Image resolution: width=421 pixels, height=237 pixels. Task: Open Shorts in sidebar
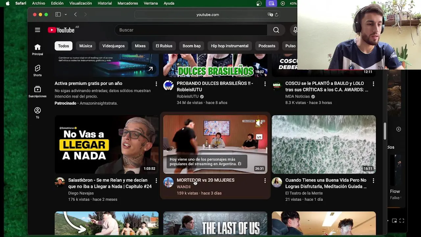(x=37, y=71)
